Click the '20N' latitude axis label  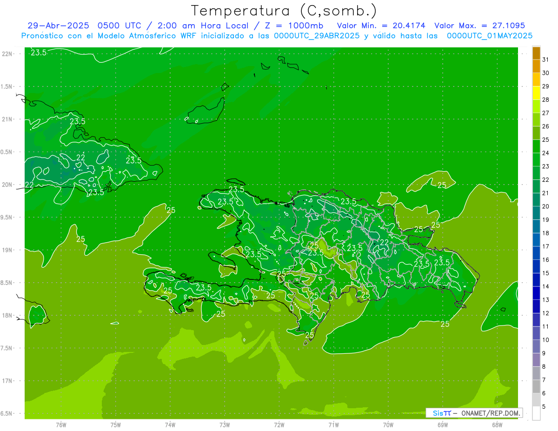click(7, 185)
